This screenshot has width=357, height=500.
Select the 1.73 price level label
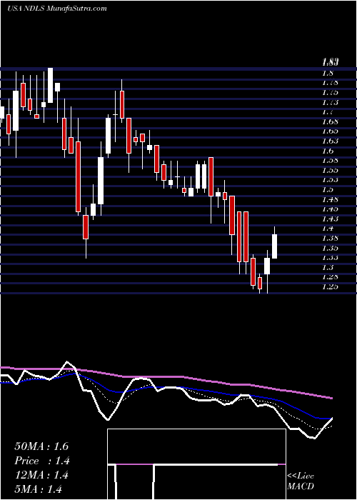[x=331, y=102]
